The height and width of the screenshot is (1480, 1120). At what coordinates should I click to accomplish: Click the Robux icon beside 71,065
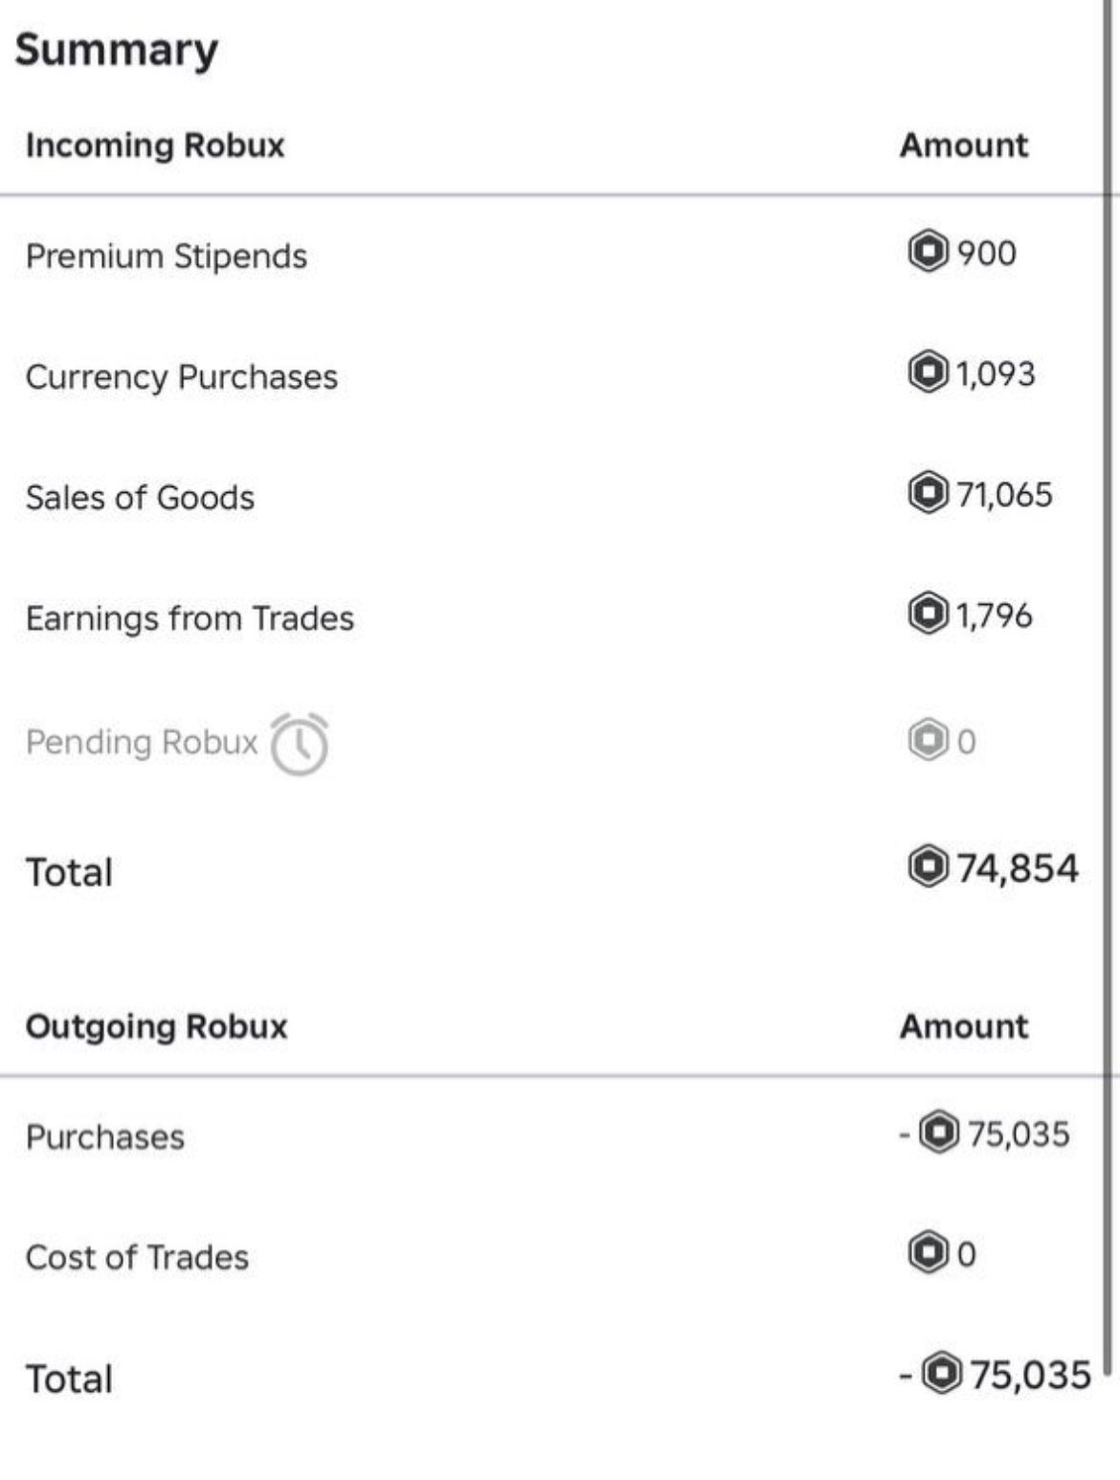pos(928,493)
